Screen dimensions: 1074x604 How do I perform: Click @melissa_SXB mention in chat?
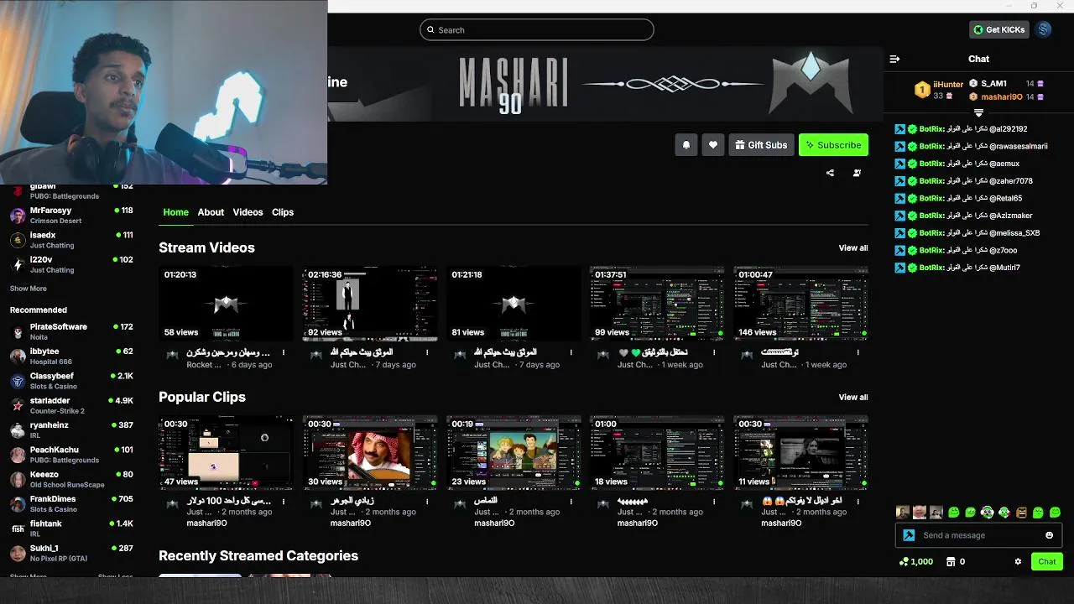[x=1014, y=233]
